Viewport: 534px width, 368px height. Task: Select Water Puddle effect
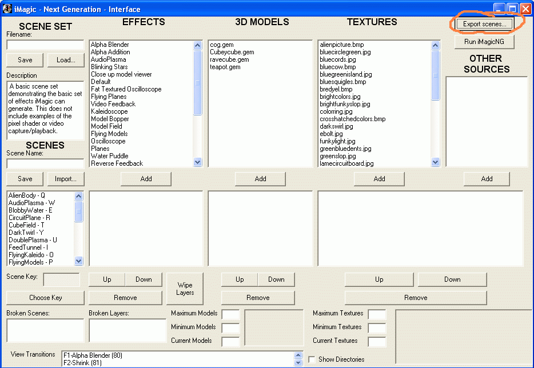(110, 156)
